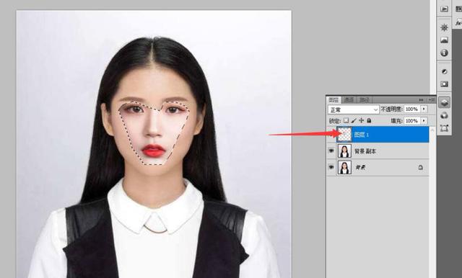Select the 背景 layer thumbnail
Screen dimensions: 462x278
(x=344, y=167)
